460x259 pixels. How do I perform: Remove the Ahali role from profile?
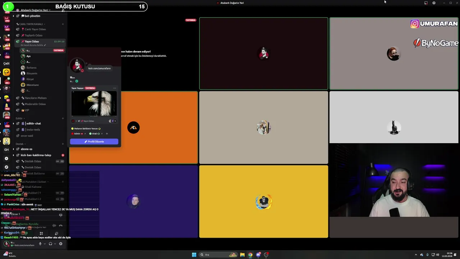tap(102, 134)
